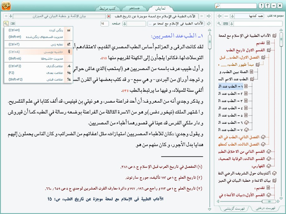Screen dimensions: 286x214
Task: Click the eraser/tag icon next to the book title field
Action: (209, 23)
